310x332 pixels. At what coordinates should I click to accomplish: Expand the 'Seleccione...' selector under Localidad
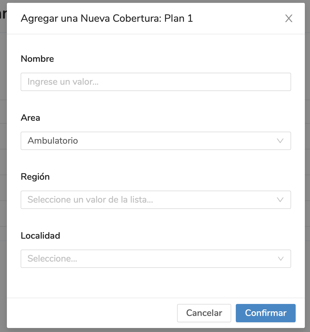point(156,259)
